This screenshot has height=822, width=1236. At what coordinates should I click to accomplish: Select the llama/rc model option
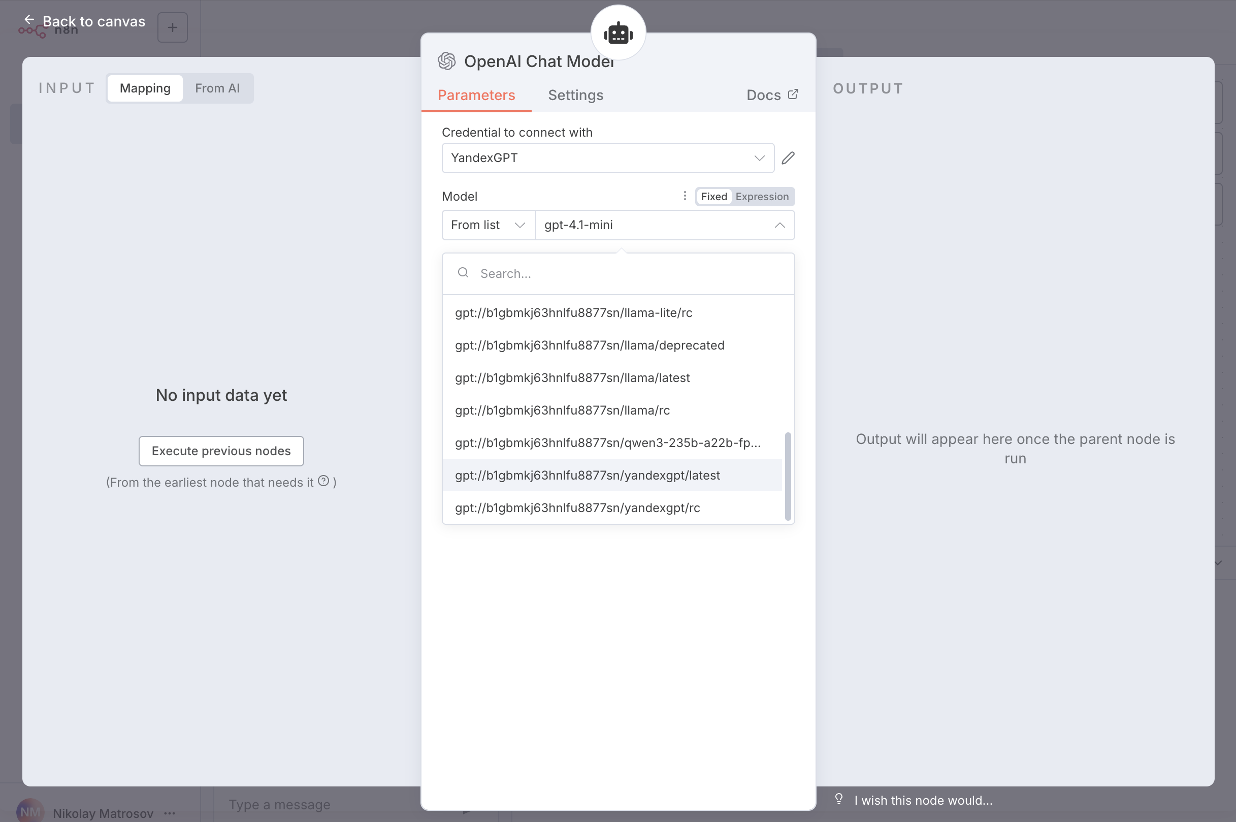[612, 410]
